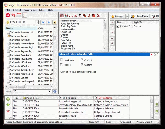
Task: Select Extract Left in filter list
Action: tap(66, 43)
